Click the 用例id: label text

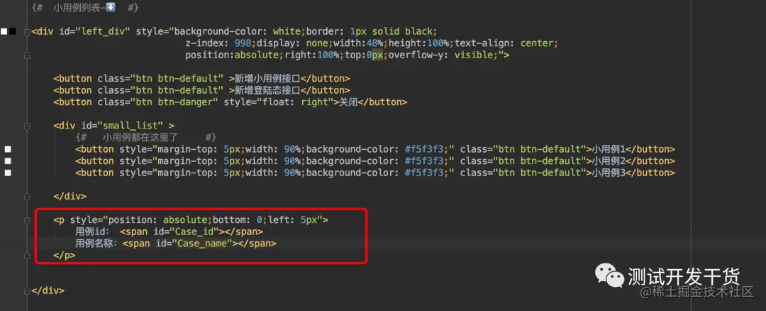tap(92, 231)
